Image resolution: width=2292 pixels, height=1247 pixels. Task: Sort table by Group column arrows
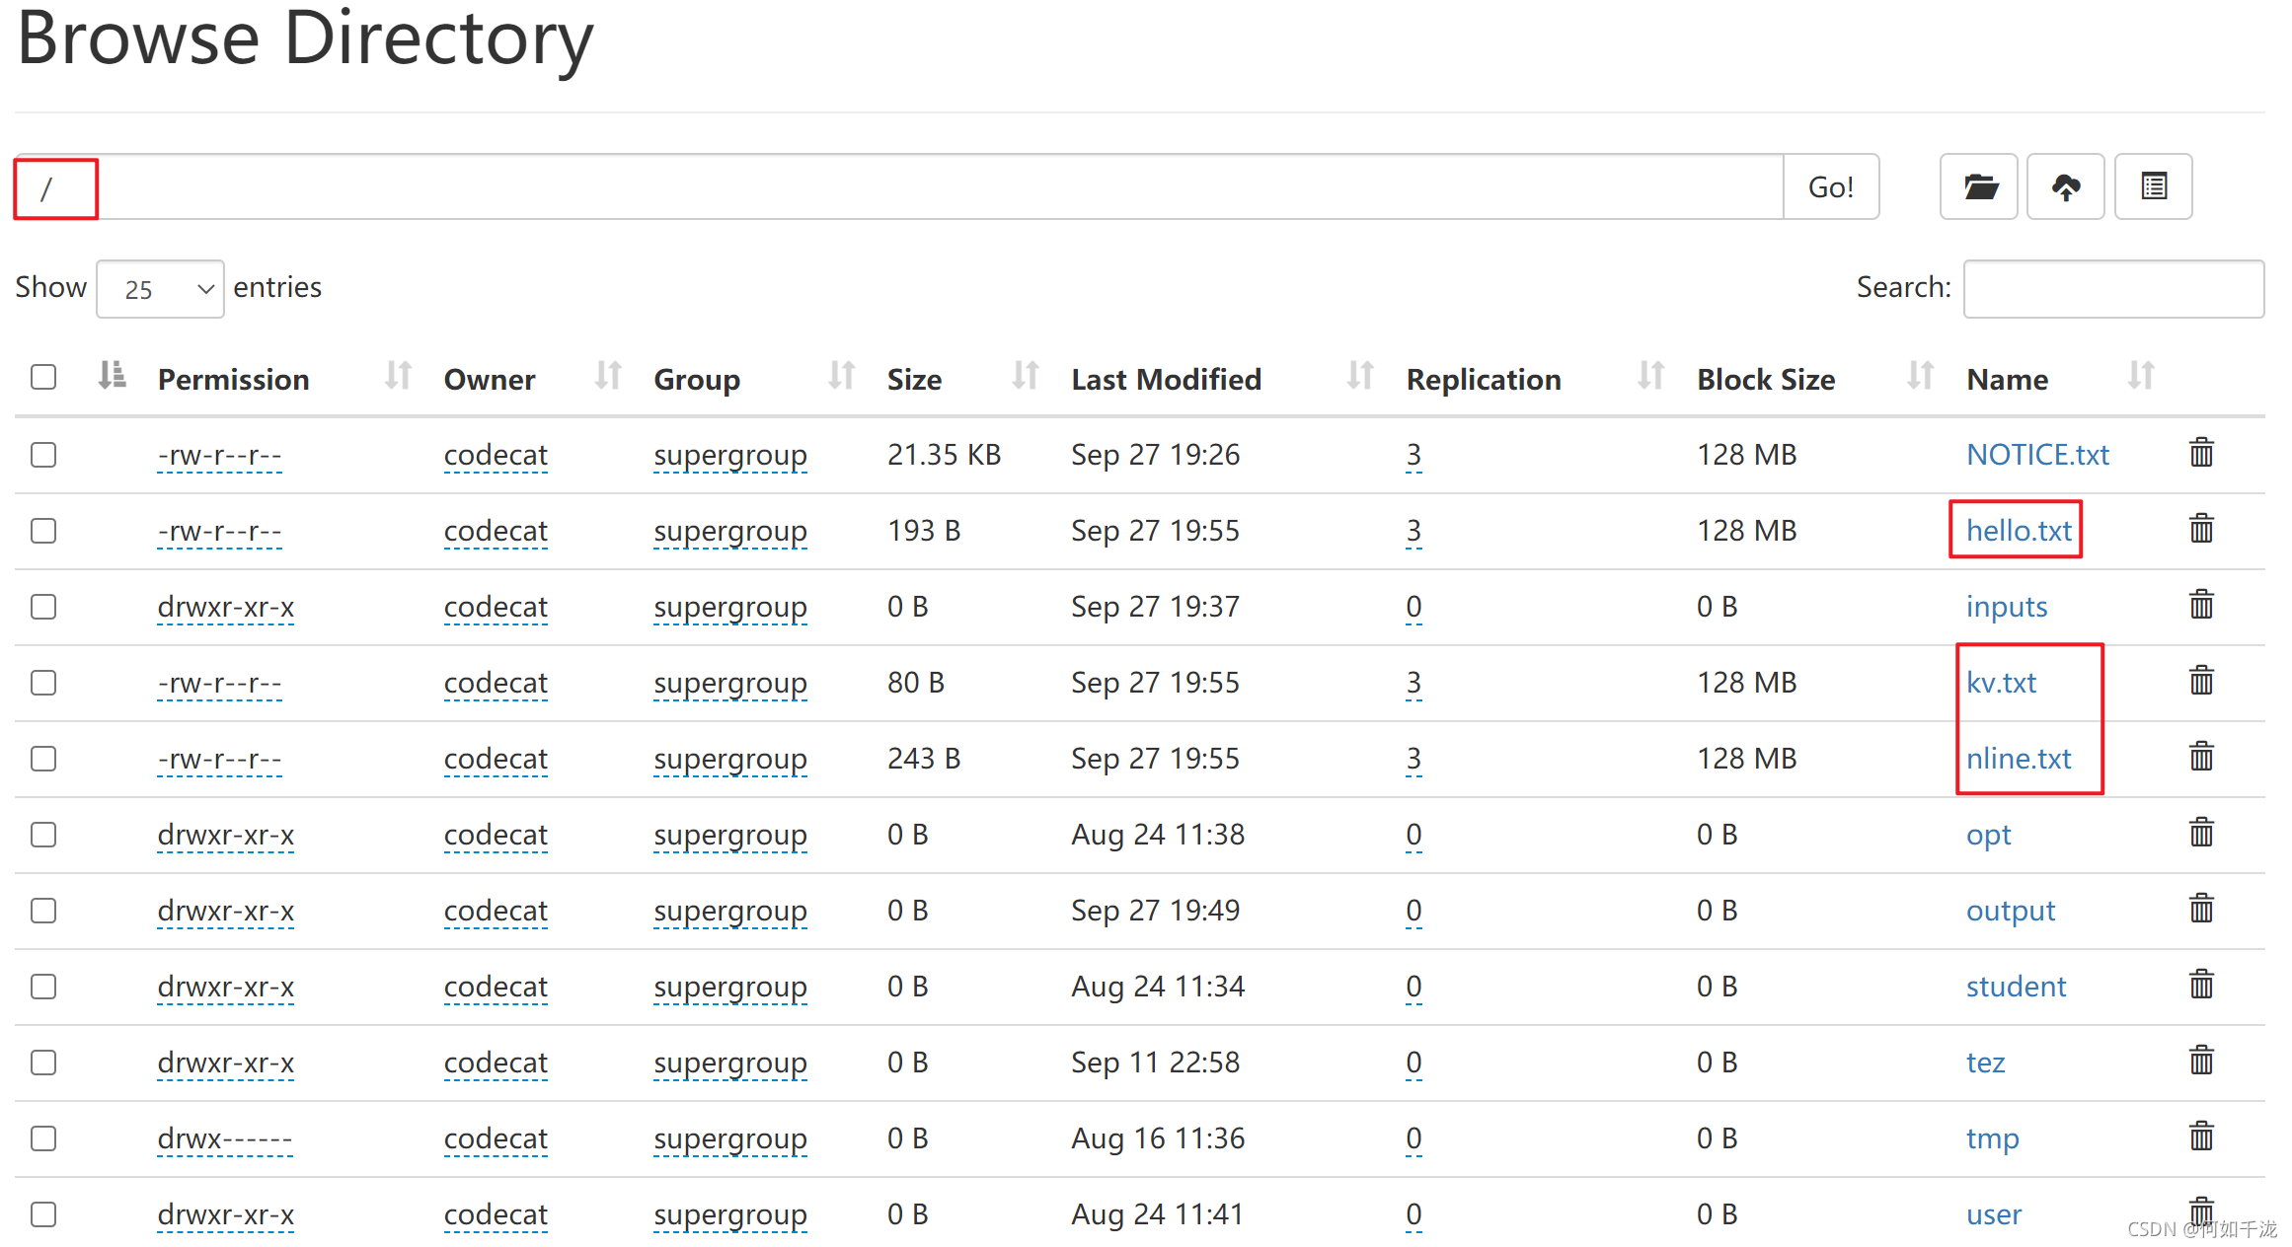[841, 376]
